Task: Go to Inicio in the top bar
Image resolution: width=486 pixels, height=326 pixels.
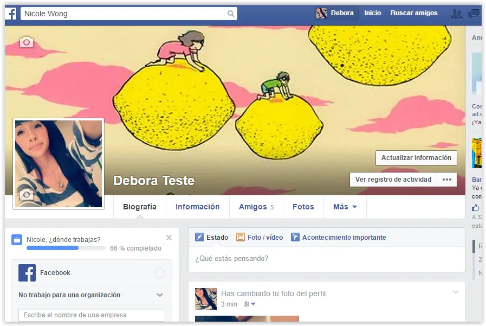Action: (x=373, y=13)
